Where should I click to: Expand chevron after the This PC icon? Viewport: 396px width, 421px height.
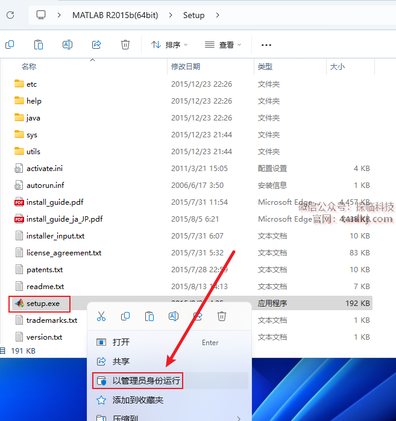59,15
